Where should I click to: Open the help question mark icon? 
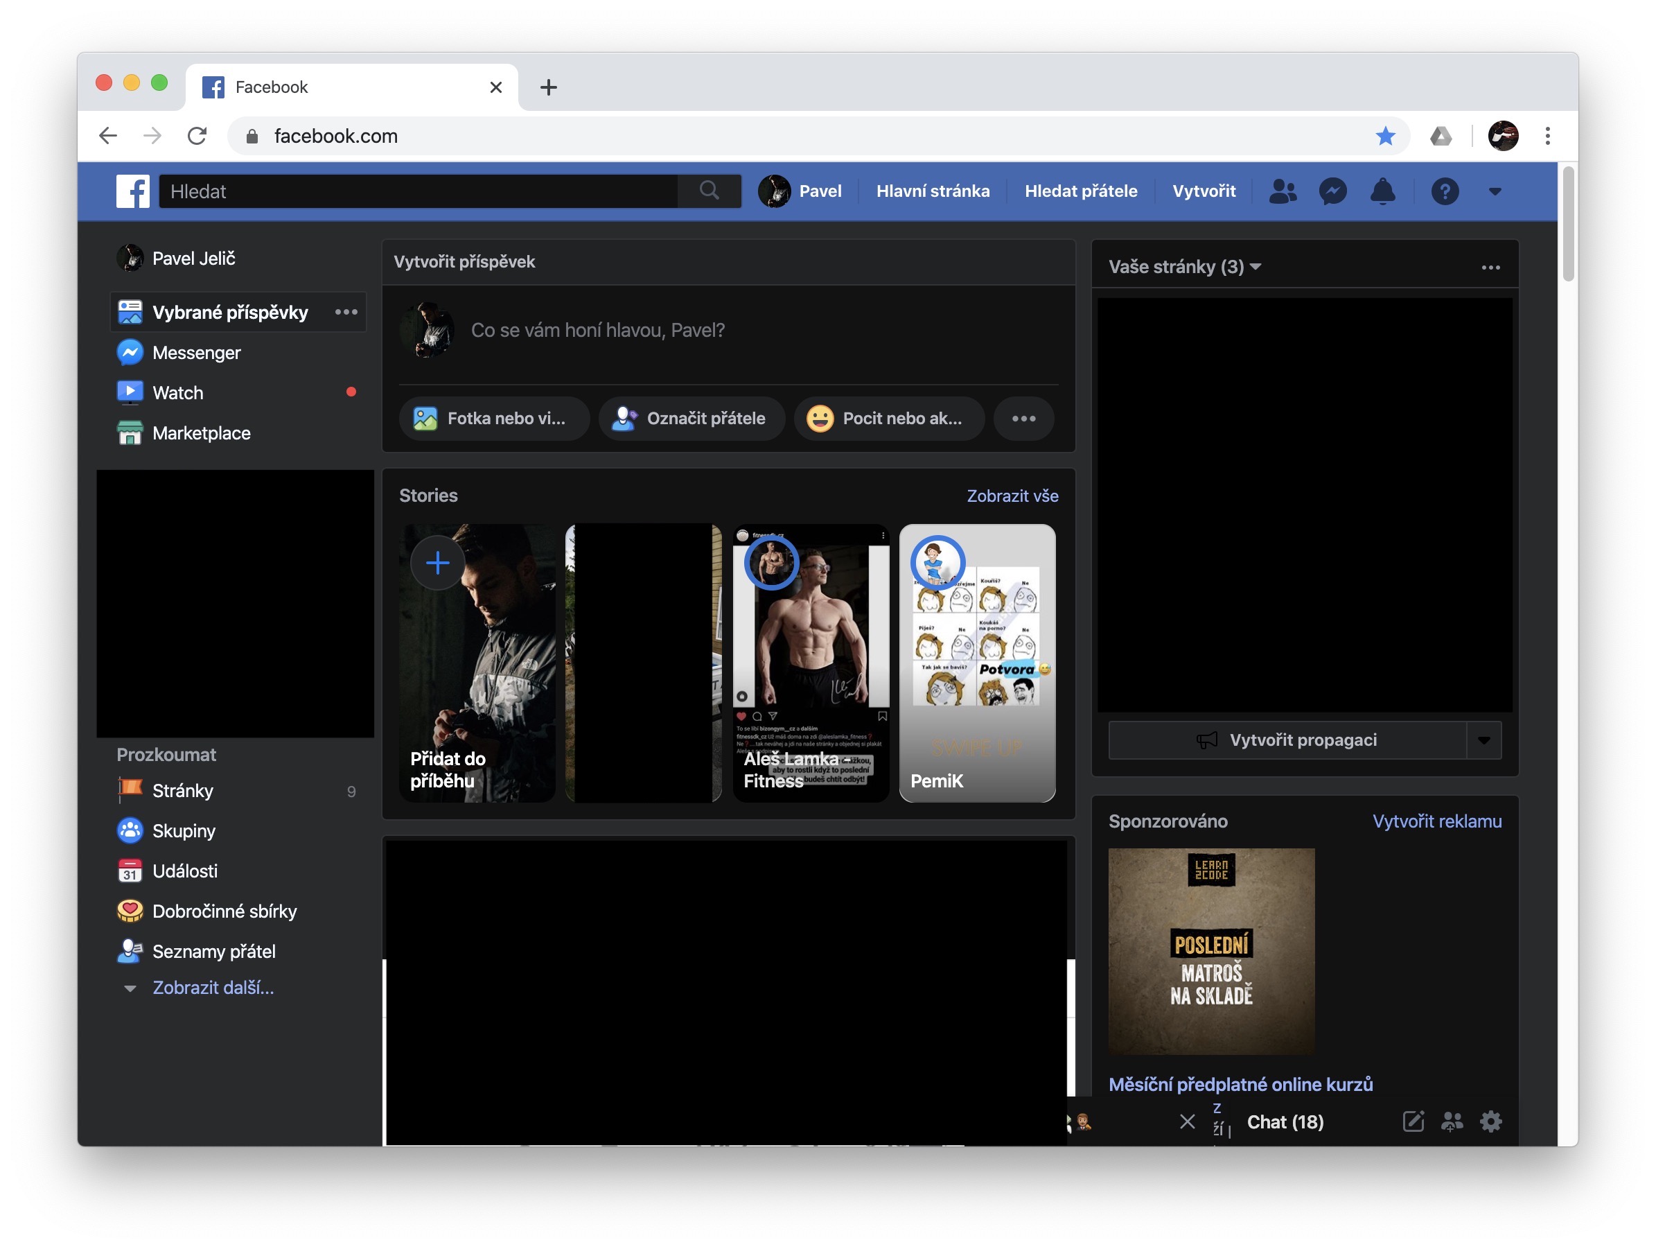click(x=1444, y=192)
